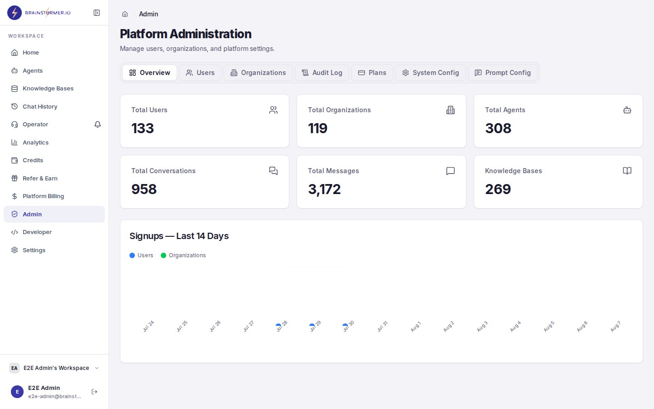Click the E avatar next to E2E Admin
The height and width of the screenshot is (409, 654).
coord(17,392)
